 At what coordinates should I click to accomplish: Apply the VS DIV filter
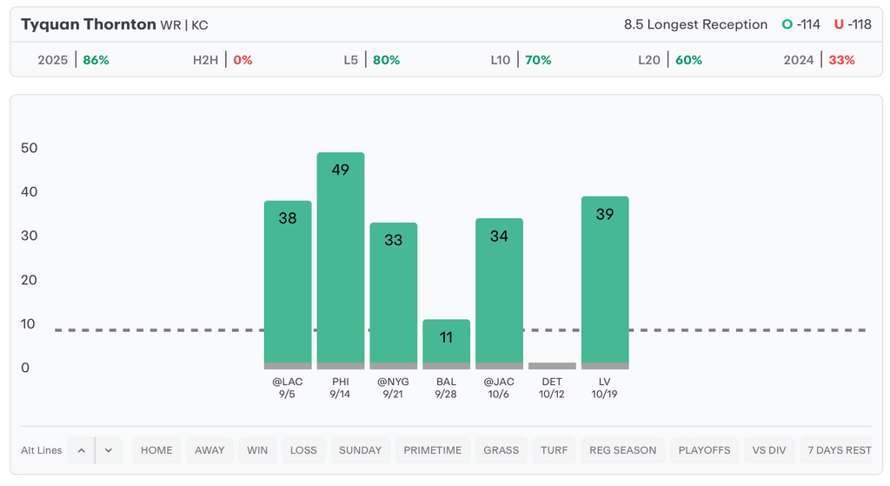point(769,450)
